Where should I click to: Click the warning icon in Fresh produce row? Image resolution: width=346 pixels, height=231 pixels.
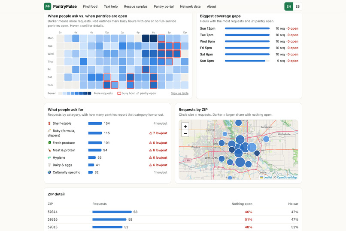pos(151,143)
